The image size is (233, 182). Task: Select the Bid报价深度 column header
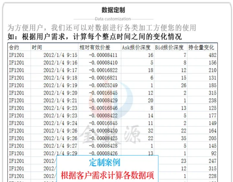(169, 47)
